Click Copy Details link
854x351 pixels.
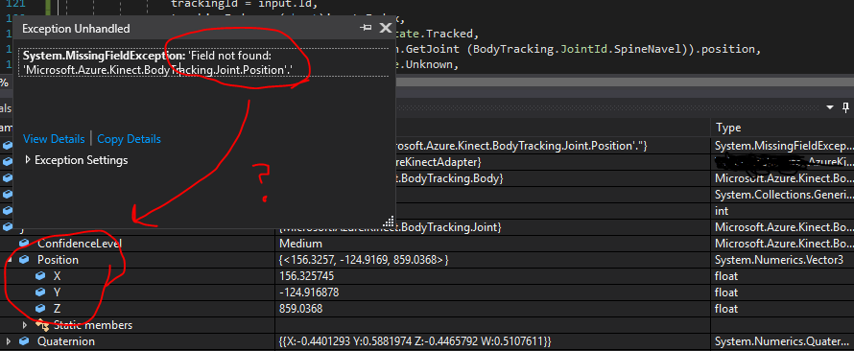point(130,139)
